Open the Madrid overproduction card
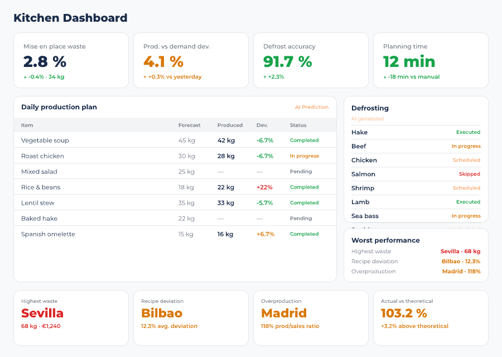502x357 pixels. click(311, 317)
